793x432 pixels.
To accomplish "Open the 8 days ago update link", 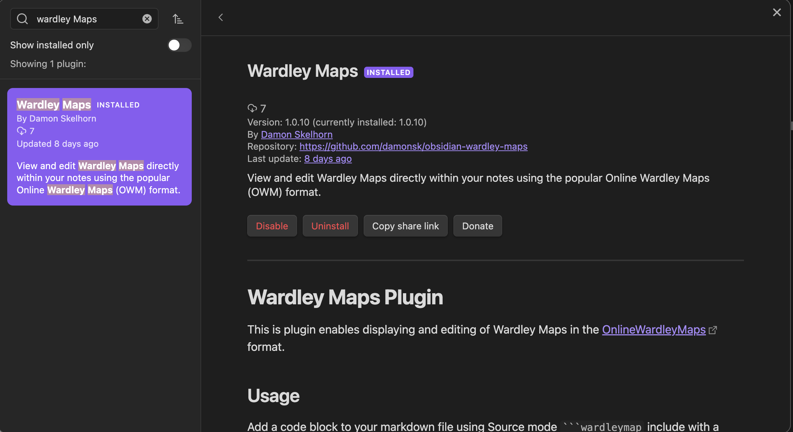I will [328, 159].
